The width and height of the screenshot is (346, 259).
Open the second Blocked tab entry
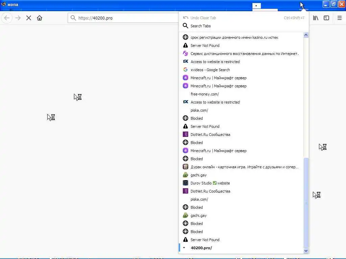(x=241, y=143)
